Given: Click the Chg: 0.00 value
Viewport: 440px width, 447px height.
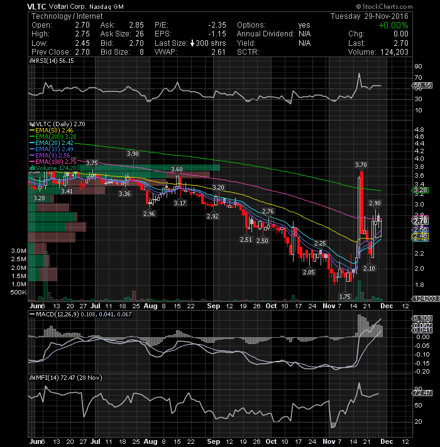Looking at the screenshot, I should [401, 34].
